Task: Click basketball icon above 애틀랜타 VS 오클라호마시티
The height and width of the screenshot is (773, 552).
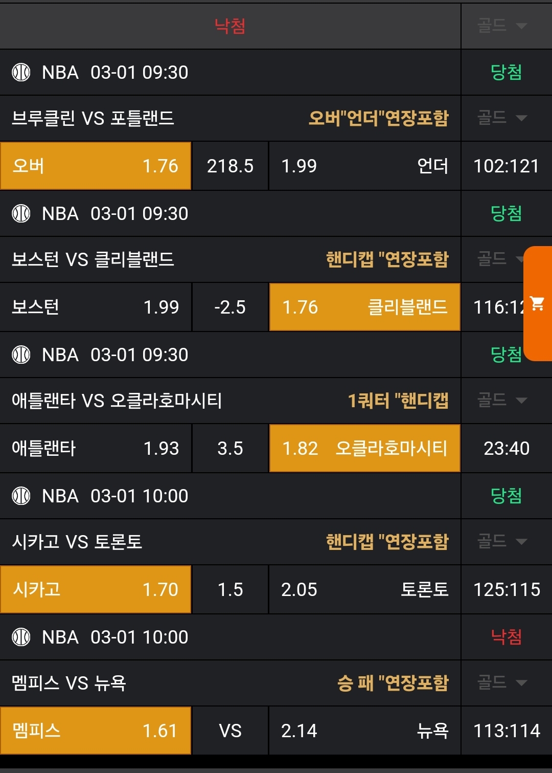Action: 21,355
